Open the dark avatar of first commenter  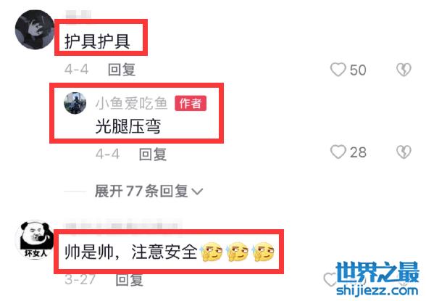click(35, 30)
